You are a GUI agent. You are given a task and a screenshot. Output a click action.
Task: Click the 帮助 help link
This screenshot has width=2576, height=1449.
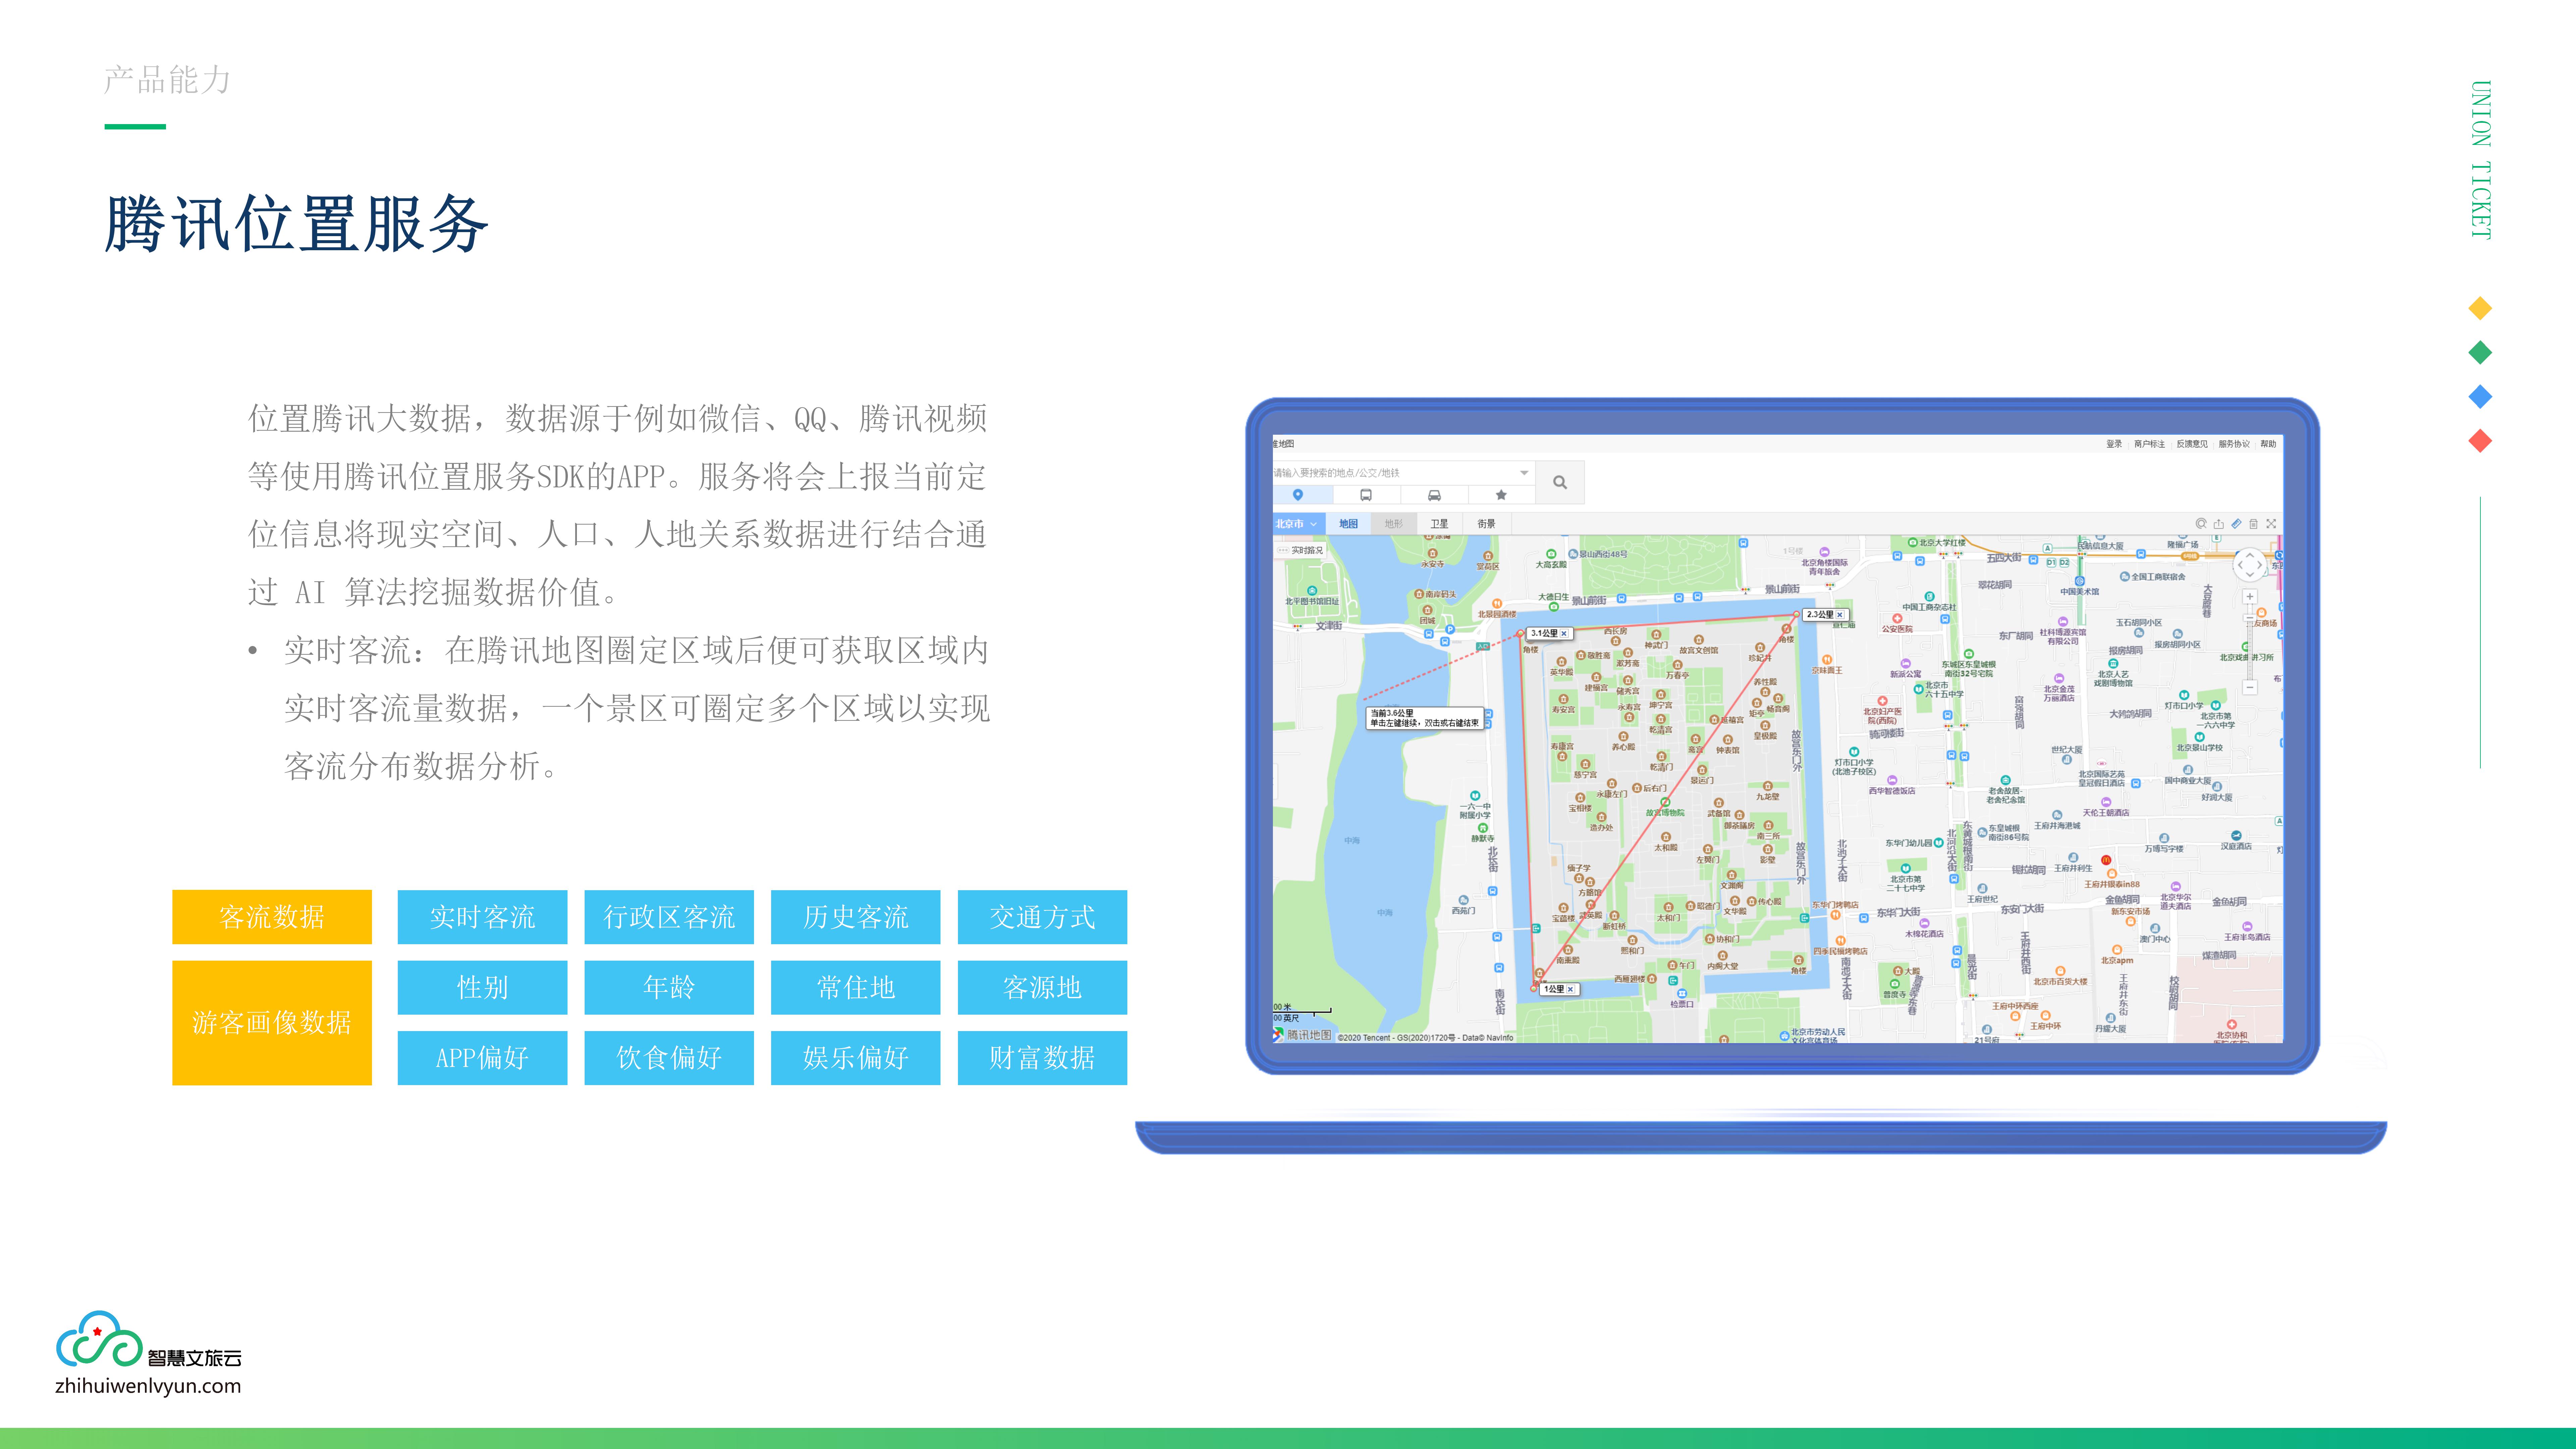2268,444
